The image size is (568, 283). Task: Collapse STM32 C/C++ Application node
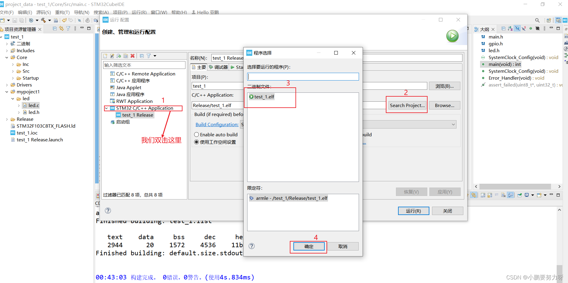(107, 108)
